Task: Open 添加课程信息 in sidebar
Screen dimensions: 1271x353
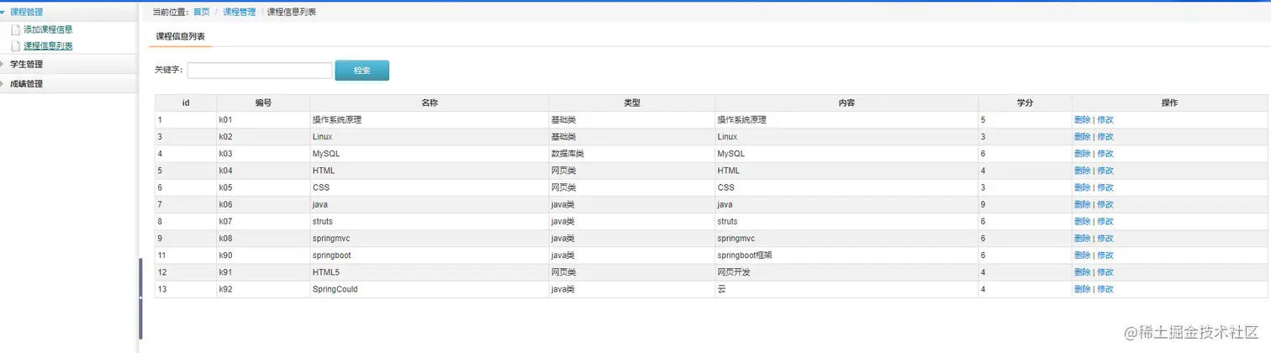Action: click(48, 29)
